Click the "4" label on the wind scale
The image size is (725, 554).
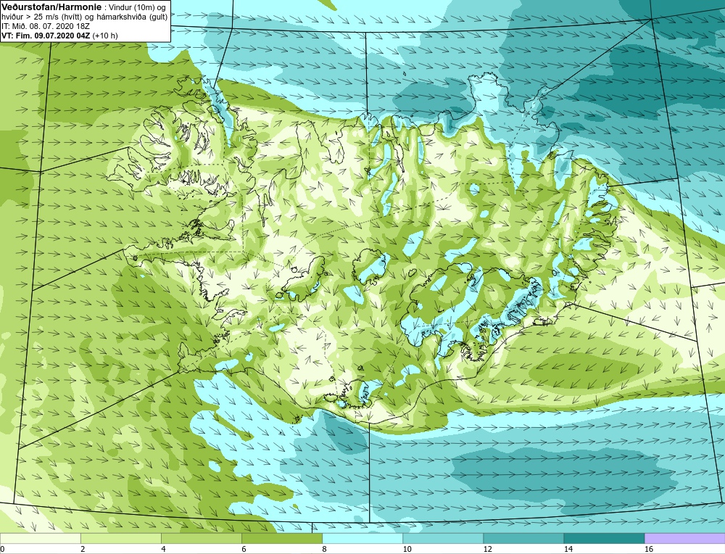(163, 549)
